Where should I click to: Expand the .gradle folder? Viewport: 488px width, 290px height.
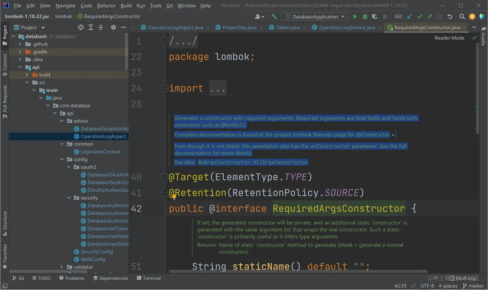[20, 52]
